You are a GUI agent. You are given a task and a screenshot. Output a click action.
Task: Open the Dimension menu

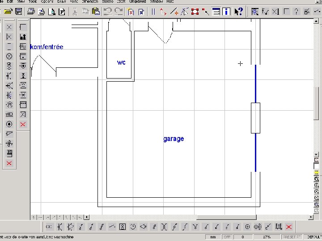click(90, 1)
